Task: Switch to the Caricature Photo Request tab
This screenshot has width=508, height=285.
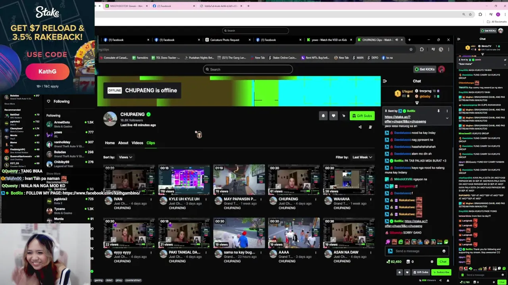Action: (225, 40)
